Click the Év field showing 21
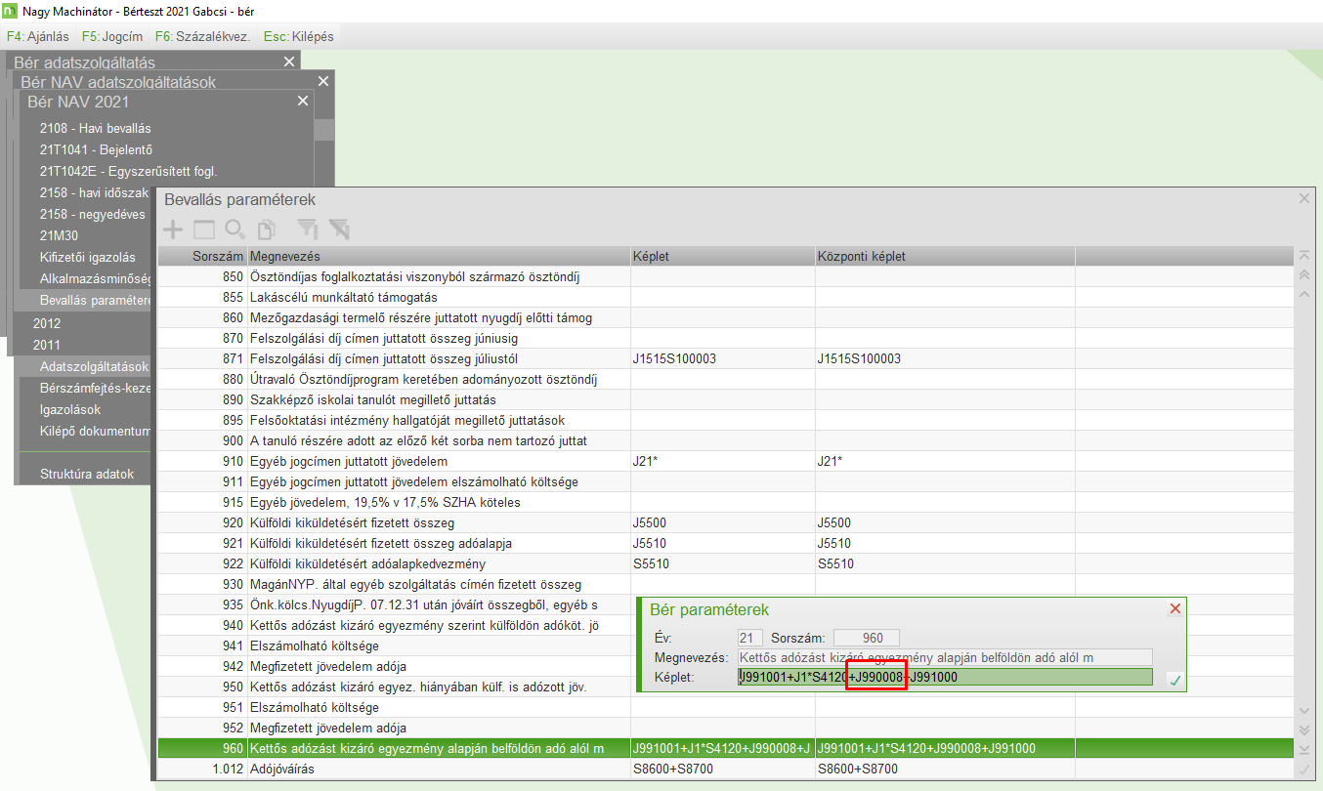Image resolution: width=1323 pixels, height=791 pixels. 750,638
